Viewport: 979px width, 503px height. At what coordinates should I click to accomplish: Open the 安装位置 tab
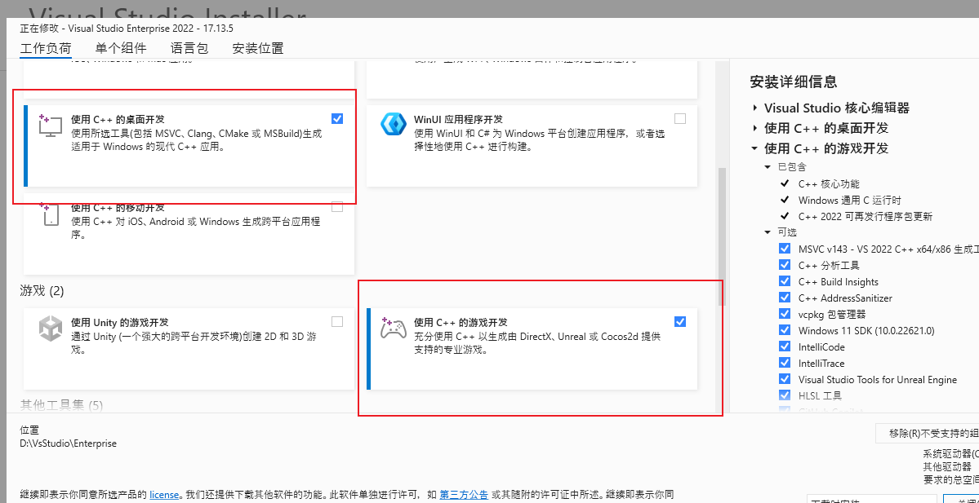point(258,49)
